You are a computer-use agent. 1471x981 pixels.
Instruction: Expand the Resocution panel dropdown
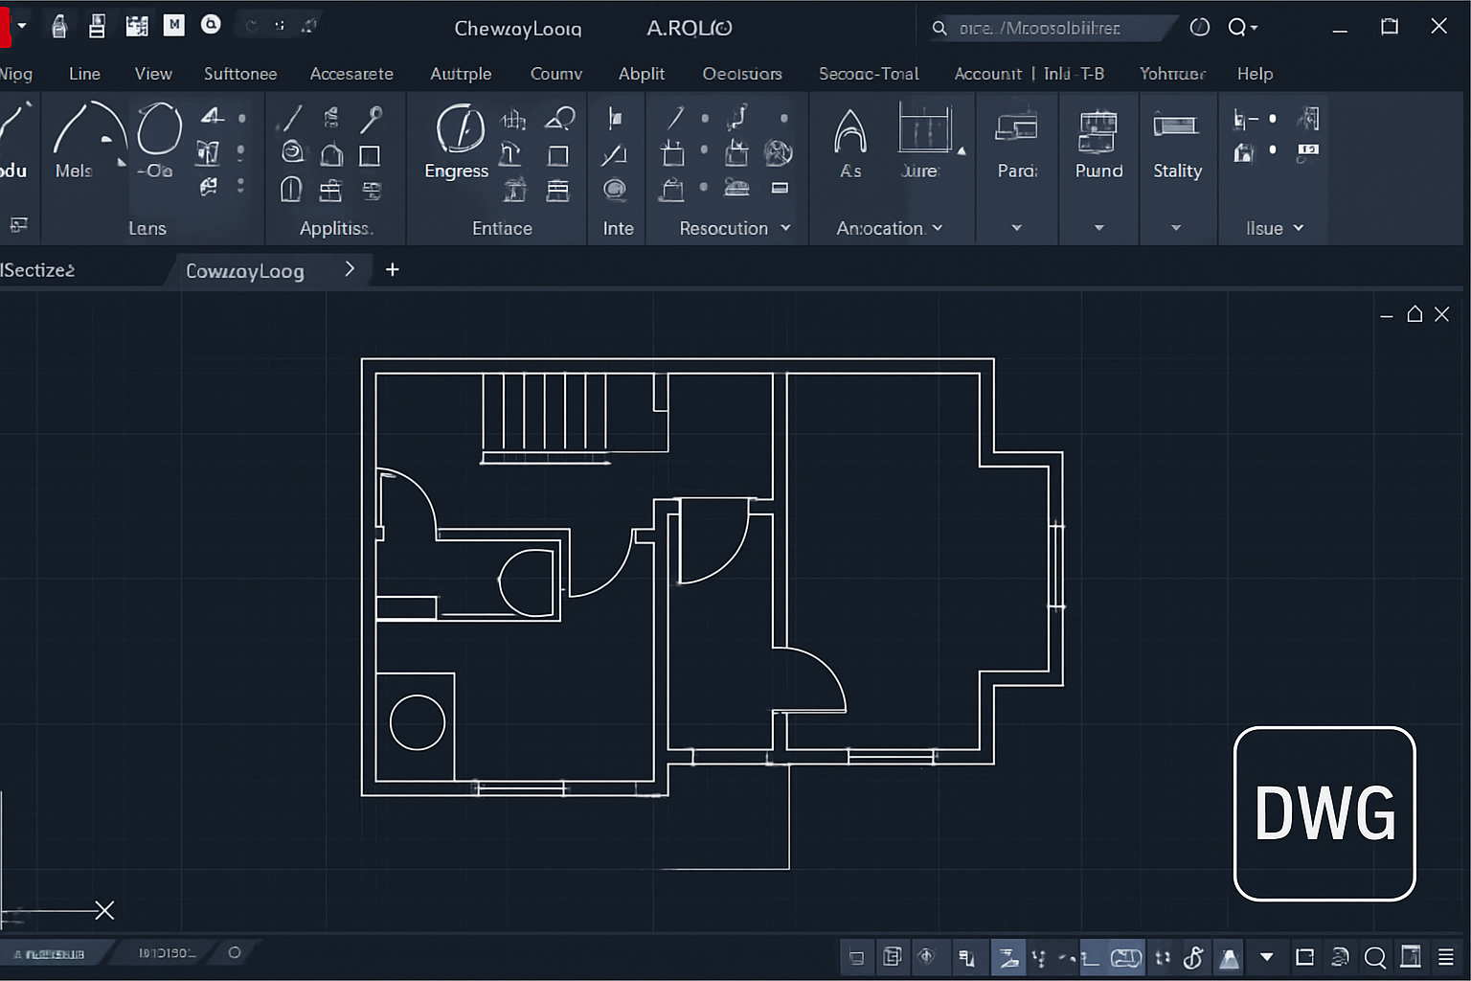(x=785, y=228)
